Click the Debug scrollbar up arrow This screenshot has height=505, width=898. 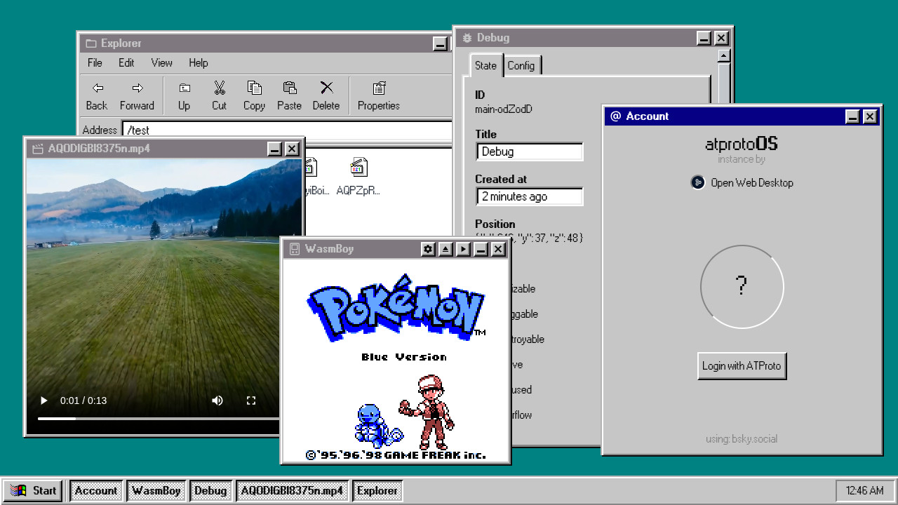click(x=725, y=55)
